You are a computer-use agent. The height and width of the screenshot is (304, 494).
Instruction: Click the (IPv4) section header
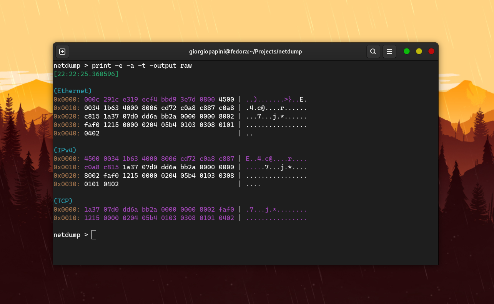[65, 150]
